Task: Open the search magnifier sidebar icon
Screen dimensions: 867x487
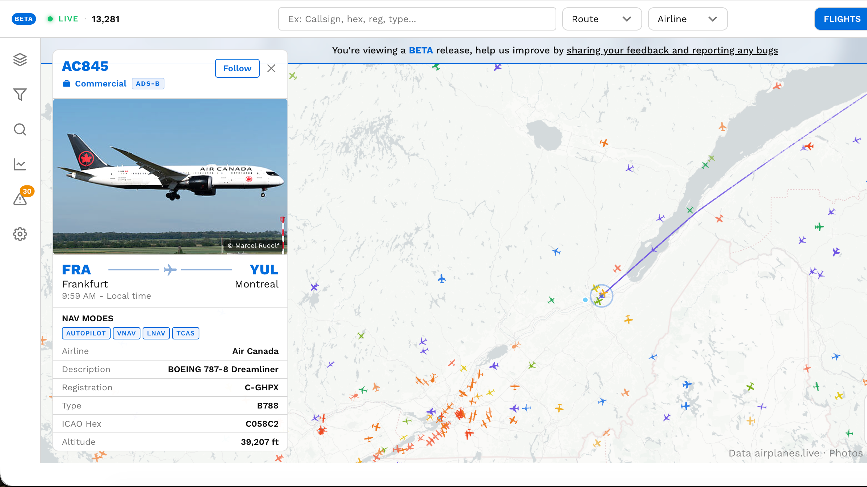Action: 20,129
